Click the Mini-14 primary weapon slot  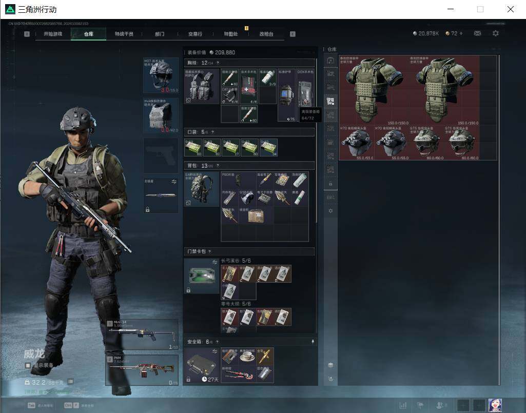coord(142,335)
